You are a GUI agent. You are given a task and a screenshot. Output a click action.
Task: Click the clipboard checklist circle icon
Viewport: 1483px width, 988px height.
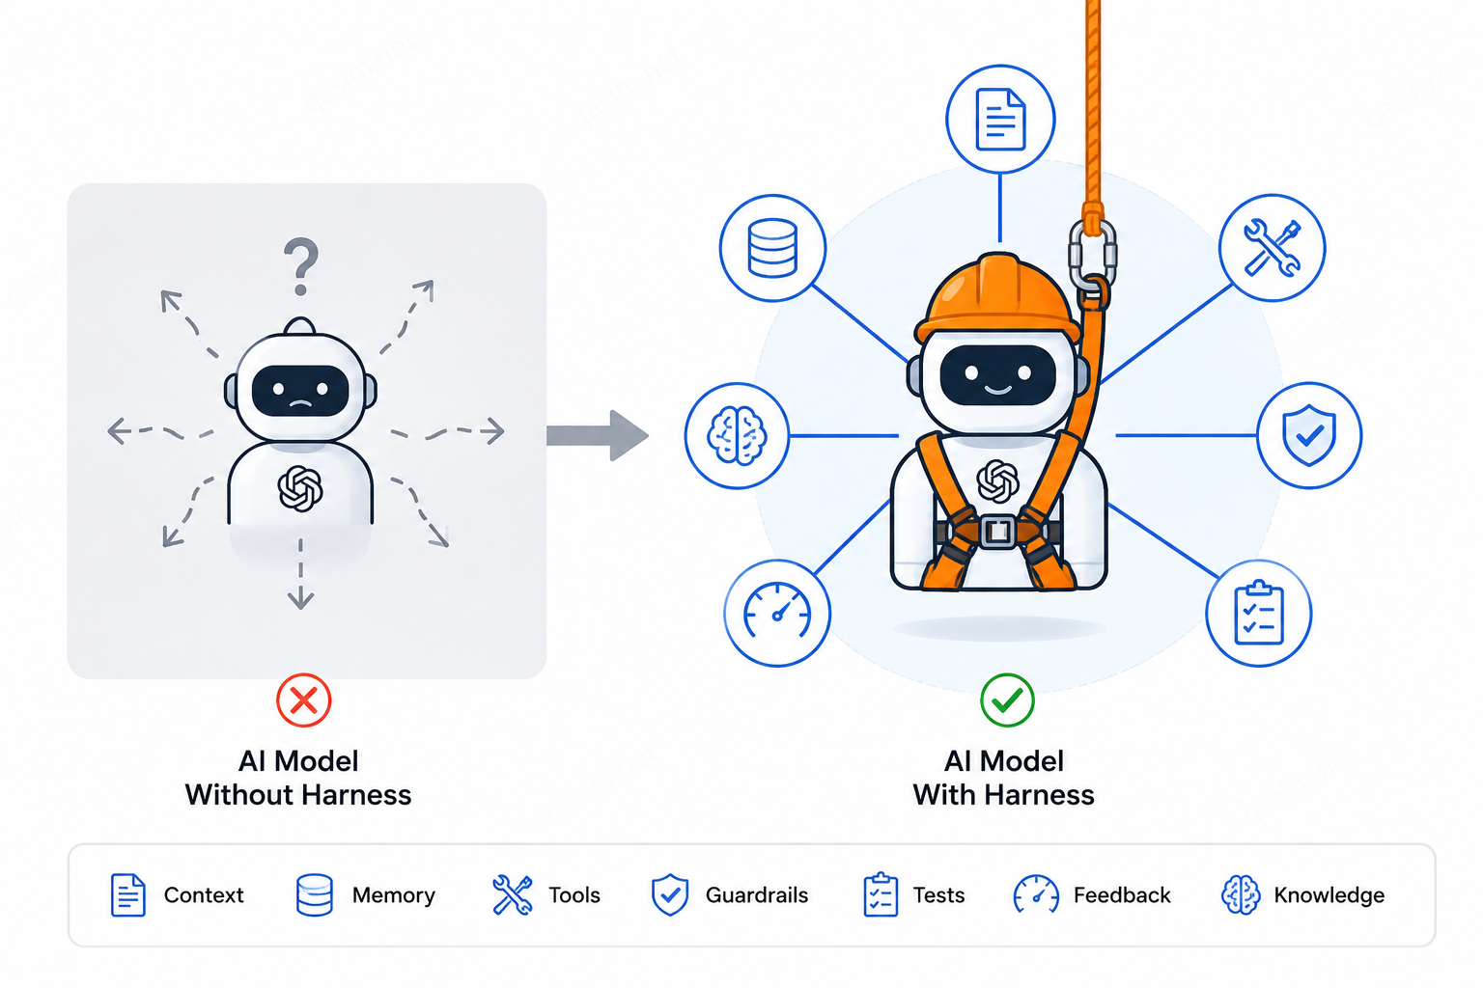pyautogui.click(x=1259, y=613)
